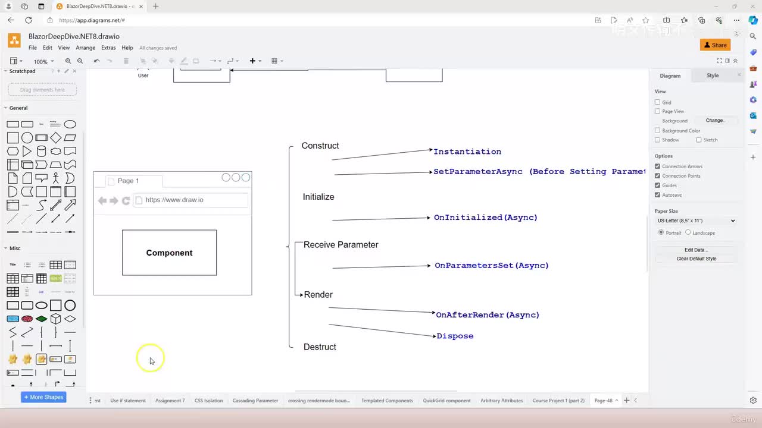Viewport: 762px width, 428px height.
Task: Enable the Shadow checkbox
Action: click(657, 140)
